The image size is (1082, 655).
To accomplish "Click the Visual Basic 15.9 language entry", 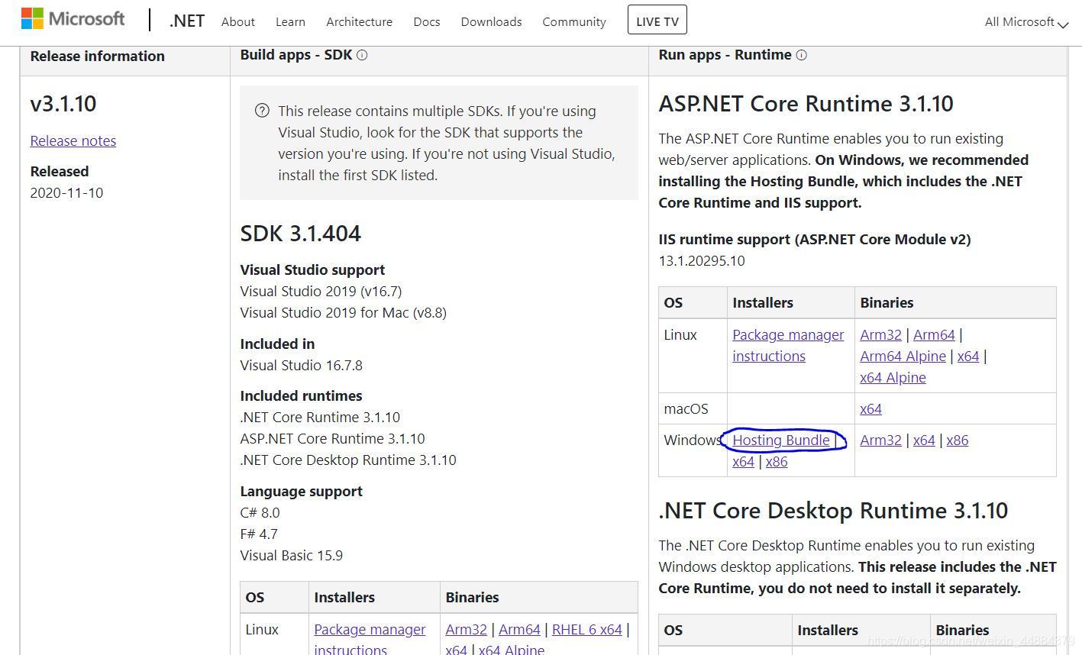I will [292, 555].
